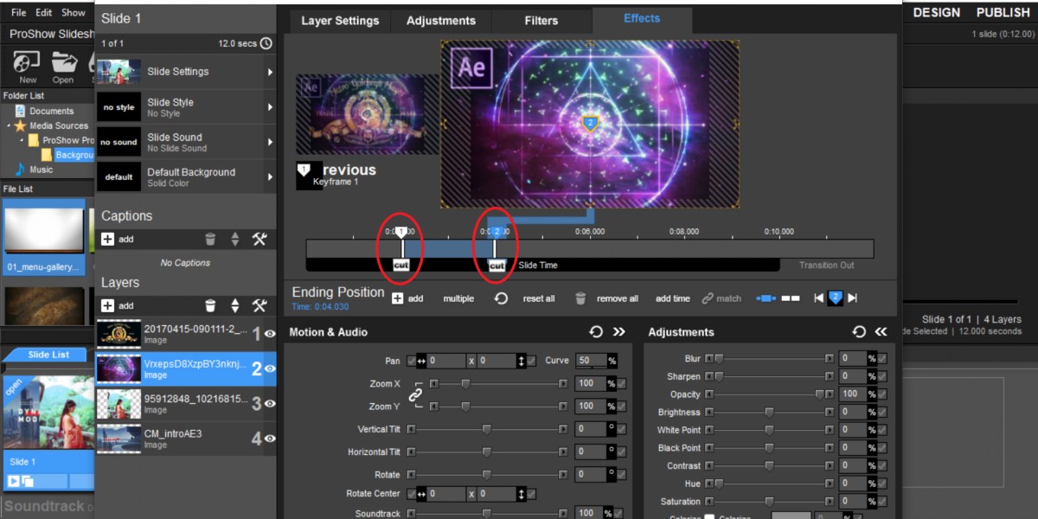Hide layer 1 with its eye icon

[x=270, y=334]
